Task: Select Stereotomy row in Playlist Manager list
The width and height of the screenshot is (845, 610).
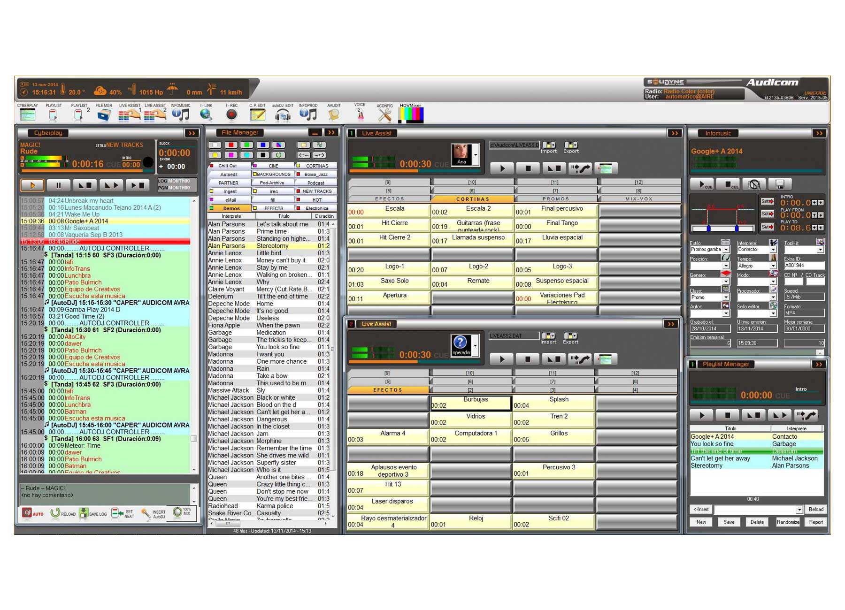Action: pyautogui.click(x=756, y=466)
